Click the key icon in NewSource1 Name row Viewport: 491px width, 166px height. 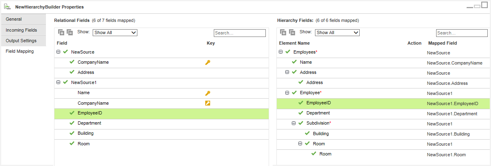(208, 93)
